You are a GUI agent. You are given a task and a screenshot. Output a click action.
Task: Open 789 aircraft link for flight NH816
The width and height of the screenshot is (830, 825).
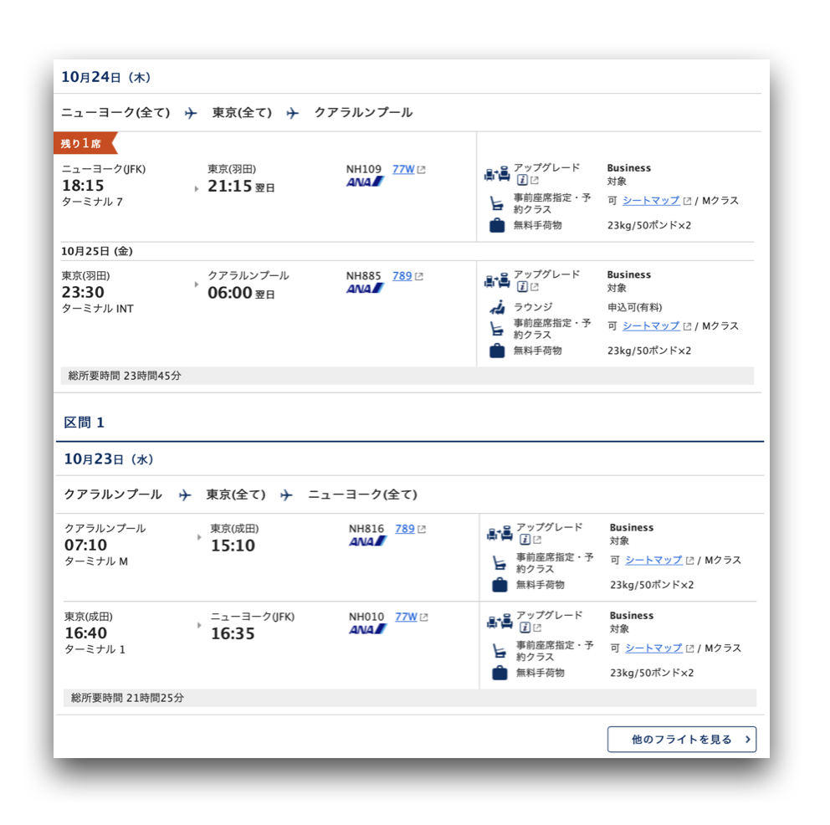[x=404, y=529]
